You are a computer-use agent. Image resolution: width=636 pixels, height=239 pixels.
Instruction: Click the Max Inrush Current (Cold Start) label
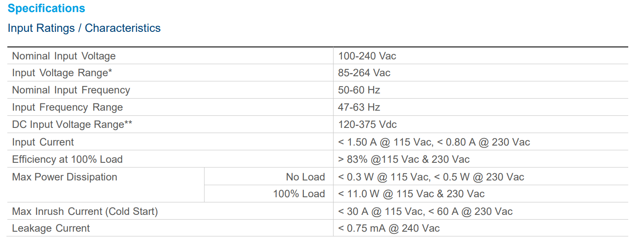point(85,211)
